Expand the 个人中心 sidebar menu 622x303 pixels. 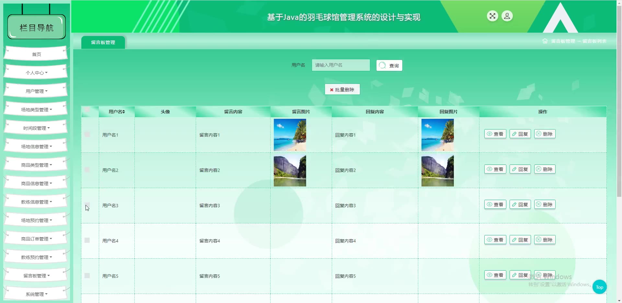click(36, 73)
